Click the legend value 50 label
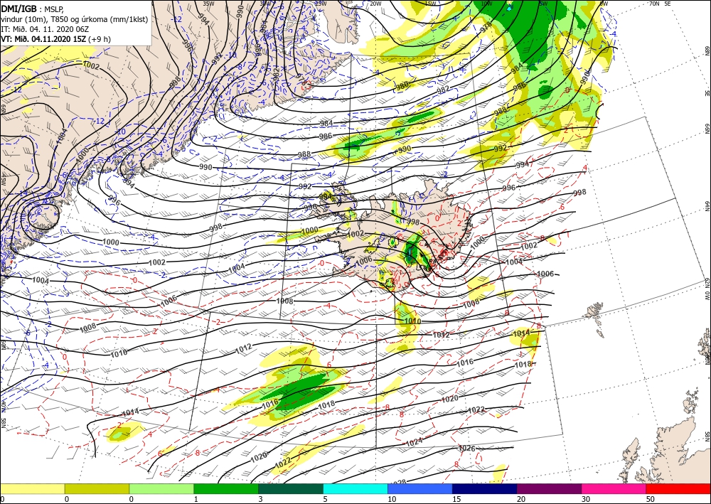The width and height of the screenshot is (711, 504). pos(651,499)
